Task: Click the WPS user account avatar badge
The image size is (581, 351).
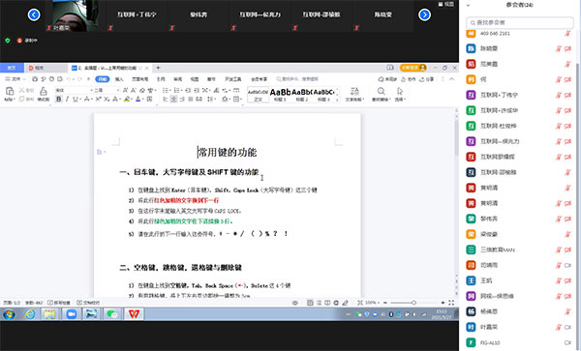Action: coord(413,68)
